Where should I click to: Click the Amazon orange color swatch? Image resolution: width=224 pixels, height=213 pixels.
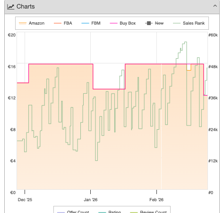23,23
